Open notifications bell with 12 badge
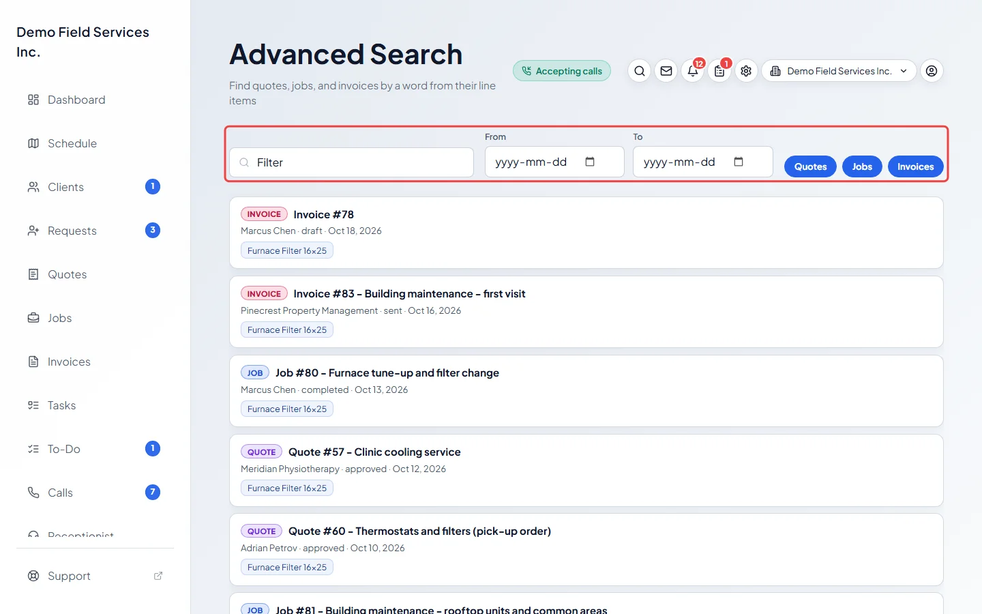The width and height of the screenshot is (982, 614). 693,71
